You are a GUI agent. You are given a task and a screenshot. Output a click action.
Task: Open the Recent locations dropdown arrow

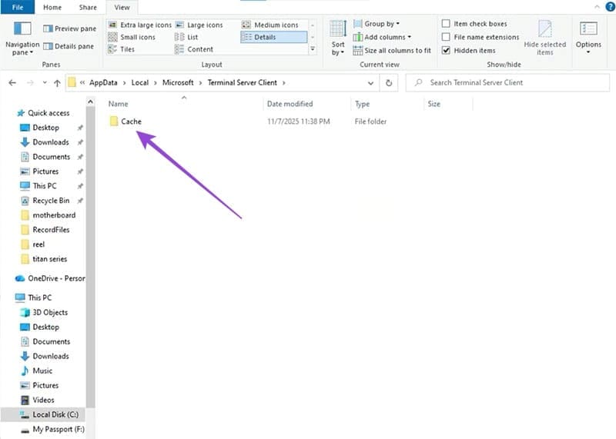pyautogui.click(x=45, y=83)
